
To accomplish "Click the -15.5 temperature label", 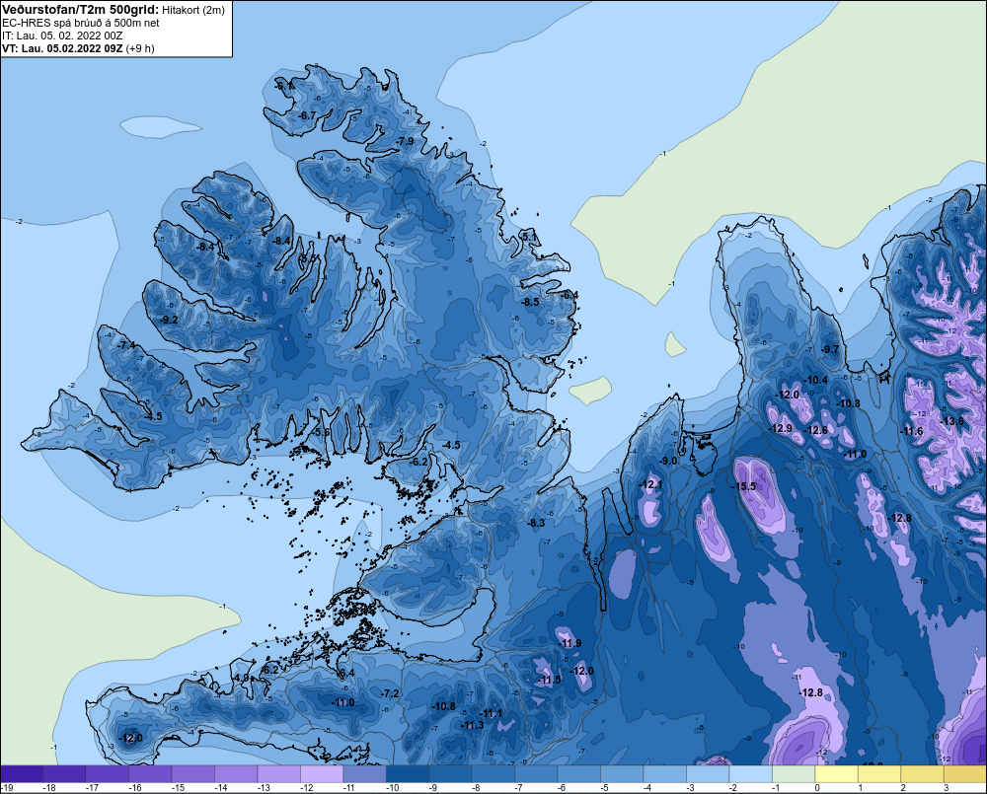I will click(x=743, y=486).
